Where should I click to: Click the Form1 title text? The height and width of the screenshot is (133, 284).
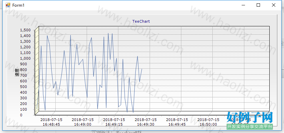pos(18,5)
